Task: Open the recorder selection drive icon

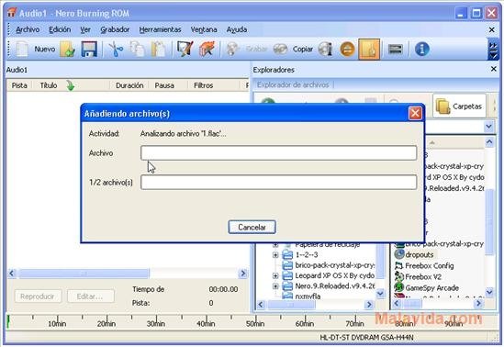Action: (x=395, y=50)
